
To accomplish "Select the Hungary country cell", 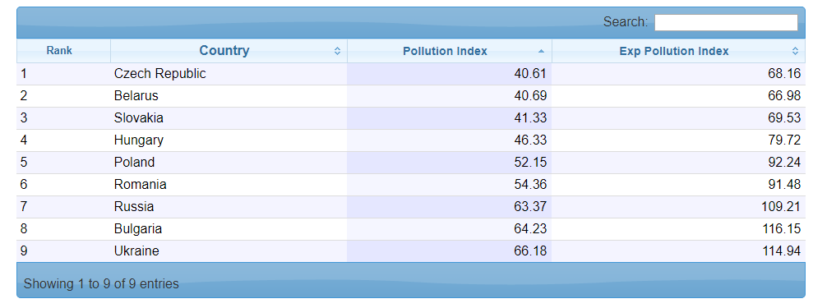I will tap(229, 140).
